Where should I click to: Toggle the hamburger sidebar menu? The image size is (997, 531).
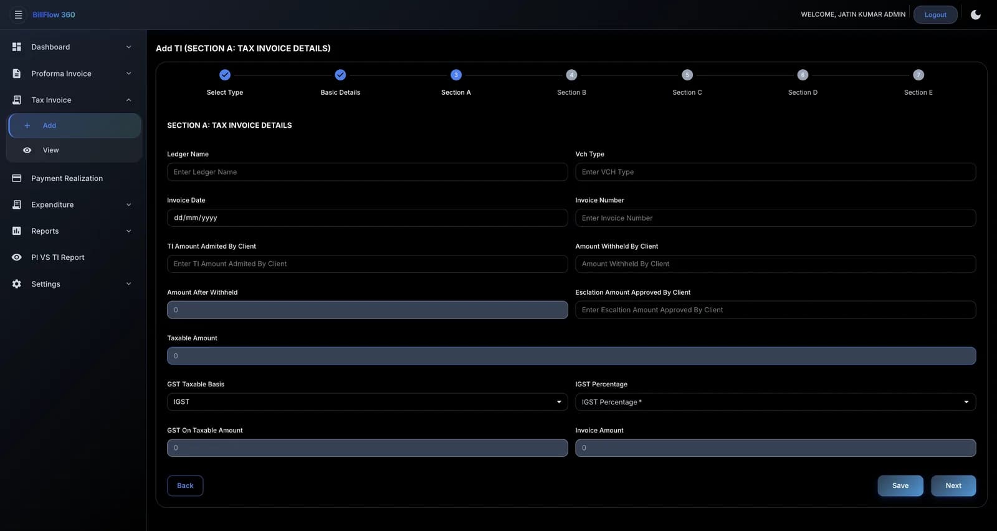[18, 14]
